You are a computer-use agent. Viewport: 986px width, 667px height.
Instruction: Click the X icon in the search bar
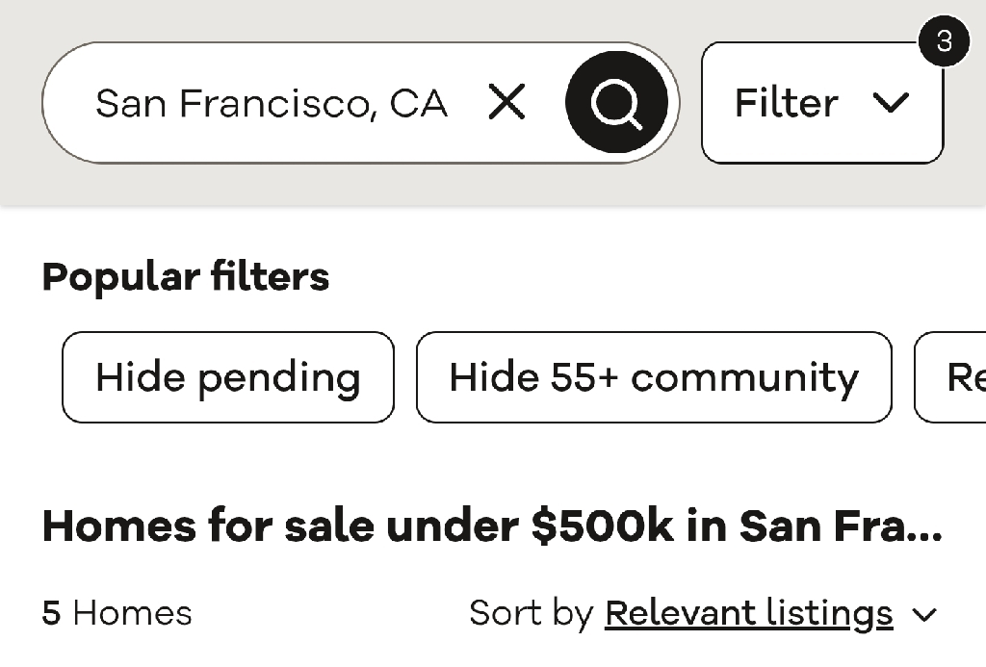coord(506,102)
